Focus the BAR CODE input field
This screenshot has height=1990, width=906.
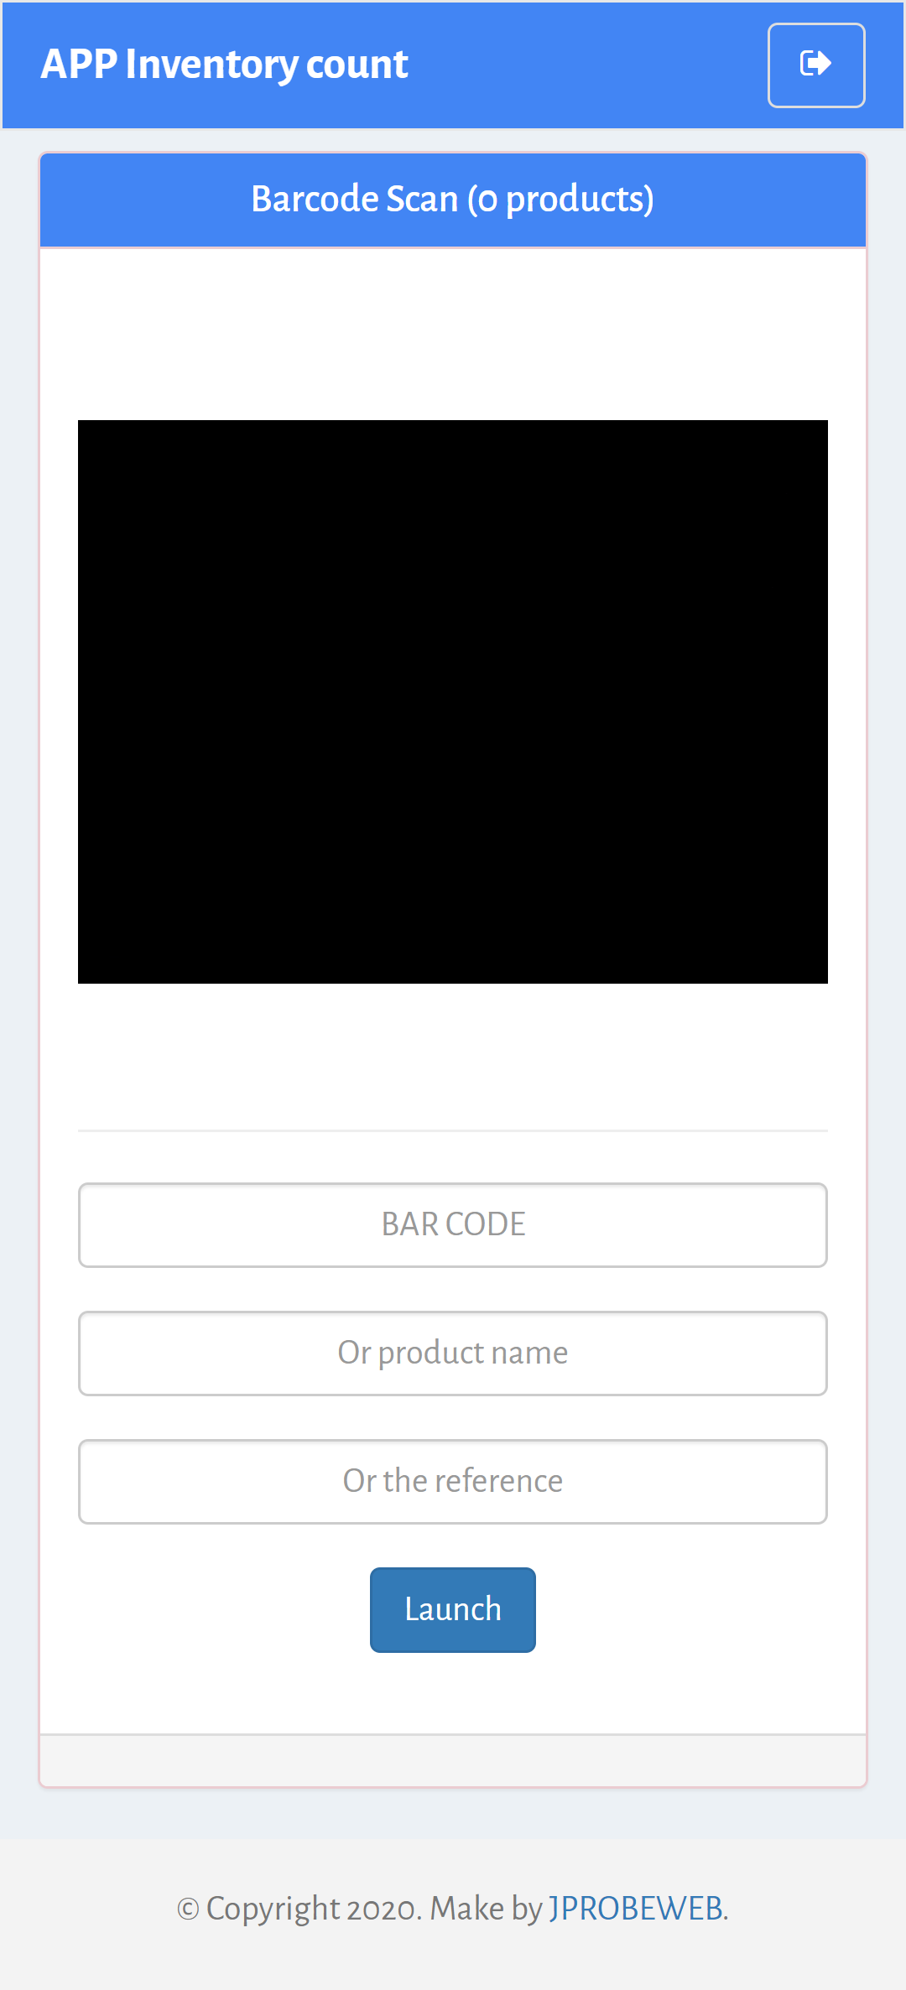[x=453, y=1225]
